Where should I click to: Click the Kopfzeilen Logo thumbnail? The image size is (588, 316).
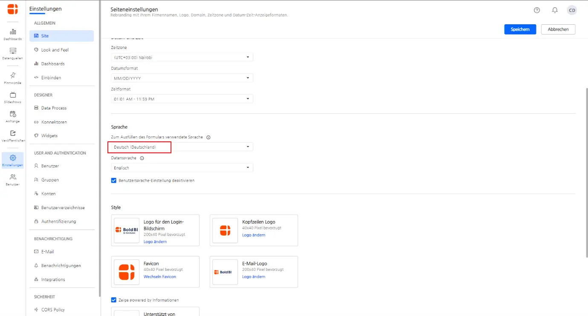pyautogui.click(x=225, y=230)
